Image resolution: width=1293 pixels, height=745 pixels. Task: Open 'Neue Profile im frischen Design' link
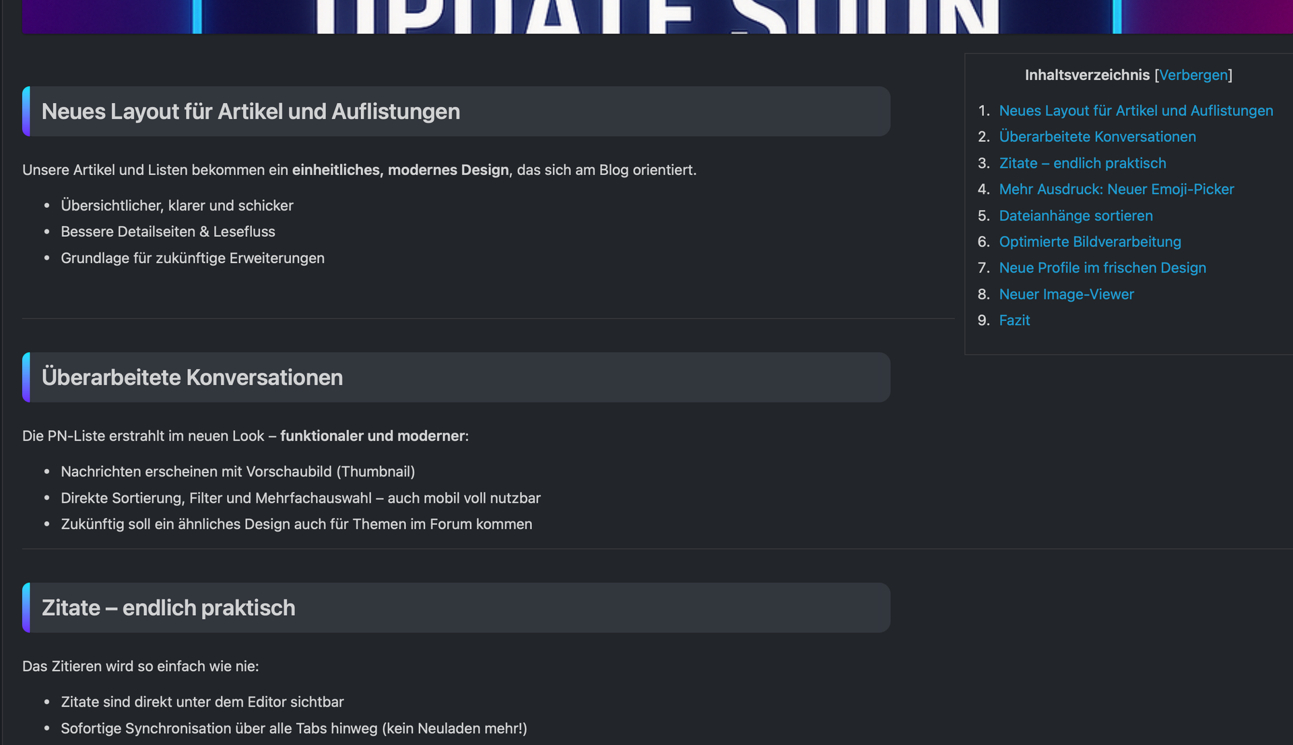1102,268
